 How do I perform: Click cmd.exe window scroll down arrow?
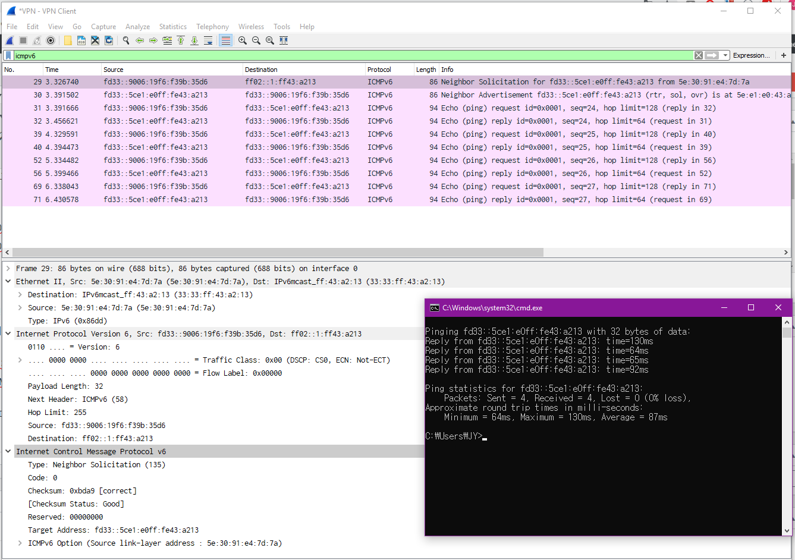point(787,531)
